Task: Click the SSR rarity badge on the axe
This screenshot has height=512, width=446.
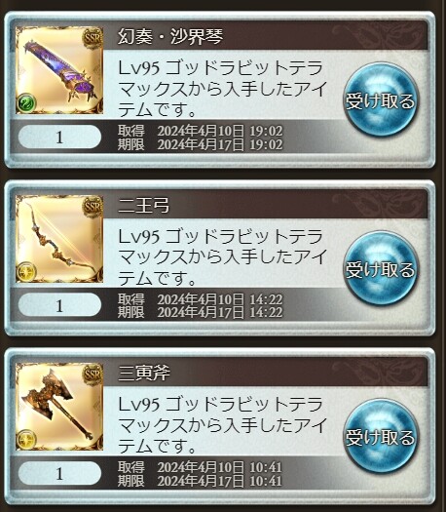Action: click(93, 374)
